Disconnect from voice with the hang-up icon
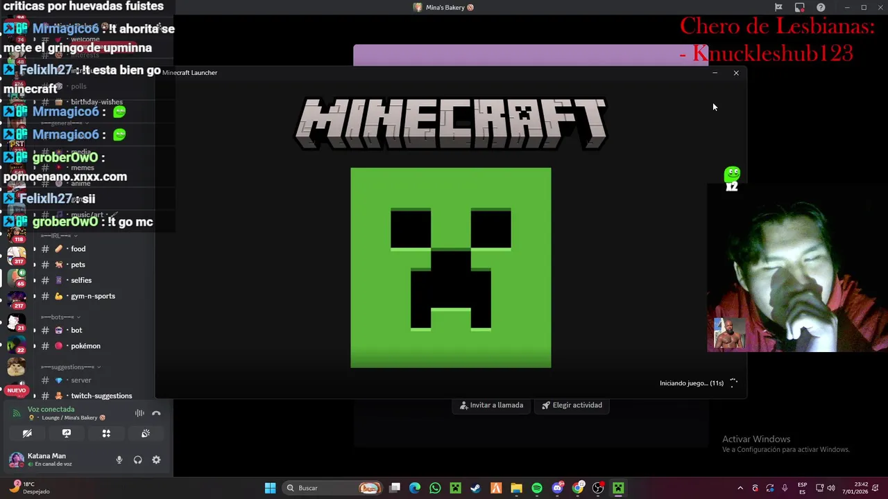 tap(156, 413)
